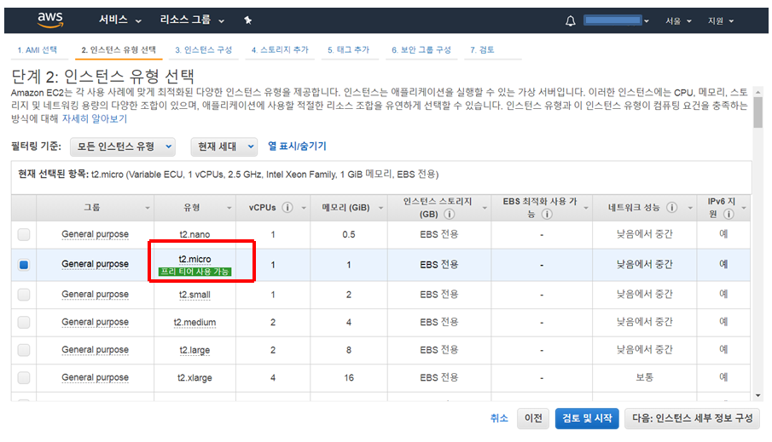772x442 pixels.
Task: Show info for EBS optimized column
Action: (547, 214)
